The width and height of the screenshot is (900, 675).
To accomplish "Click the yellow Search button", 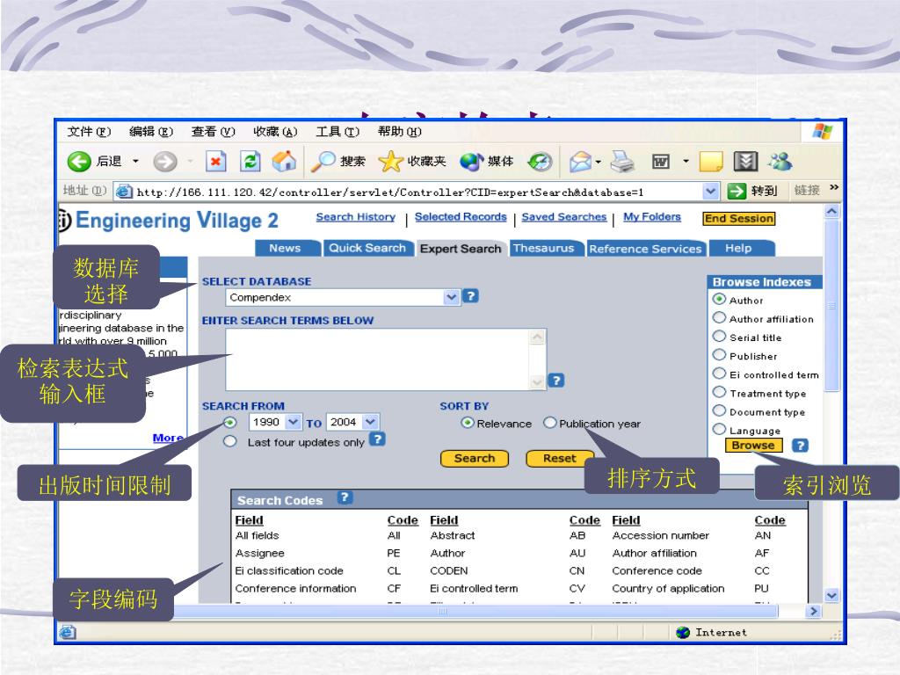I will coord(474,459).
